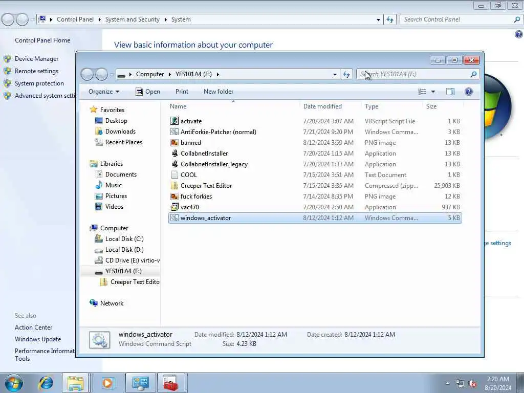Expand chevron after Computer breadcrumb
This screenshot has width=524, height=393.
click(170, 74)
